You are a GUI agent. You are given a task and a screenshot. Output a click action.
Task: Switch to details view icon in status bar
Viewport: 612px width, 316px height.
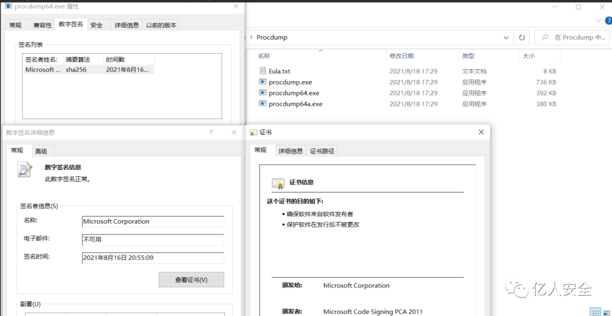pyautogui.click(x=595, y=312)
